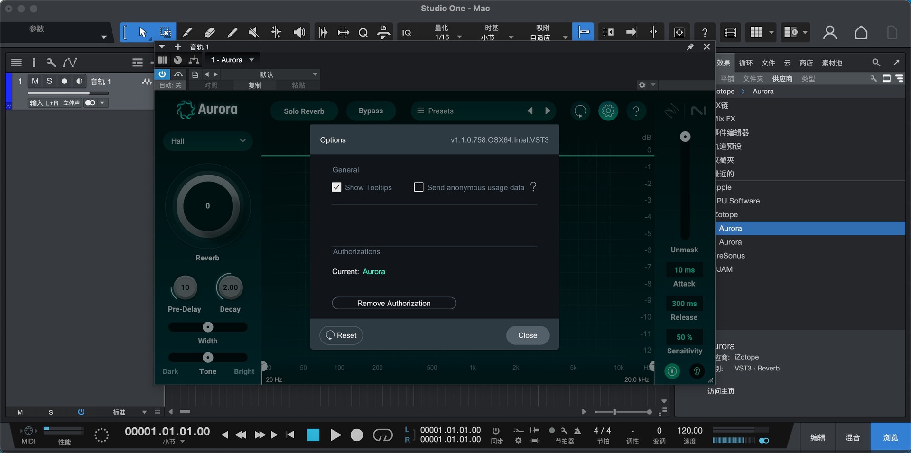Image resolution: width=911 pixels, height=453 pixels.
Task: Show automation curve icon in track header
Action: pos(70,63)
